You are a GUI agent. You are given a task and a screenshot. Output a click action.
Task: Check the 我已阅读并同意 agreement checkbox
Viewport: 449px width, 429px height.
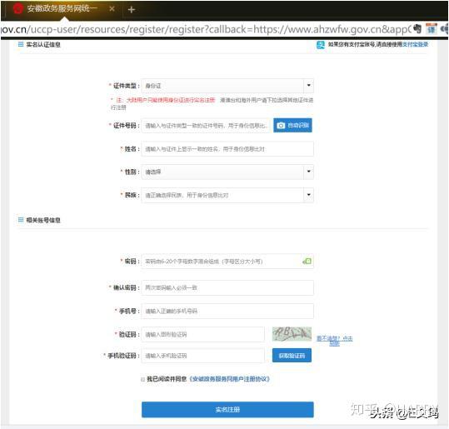click(x=142, y=380)
